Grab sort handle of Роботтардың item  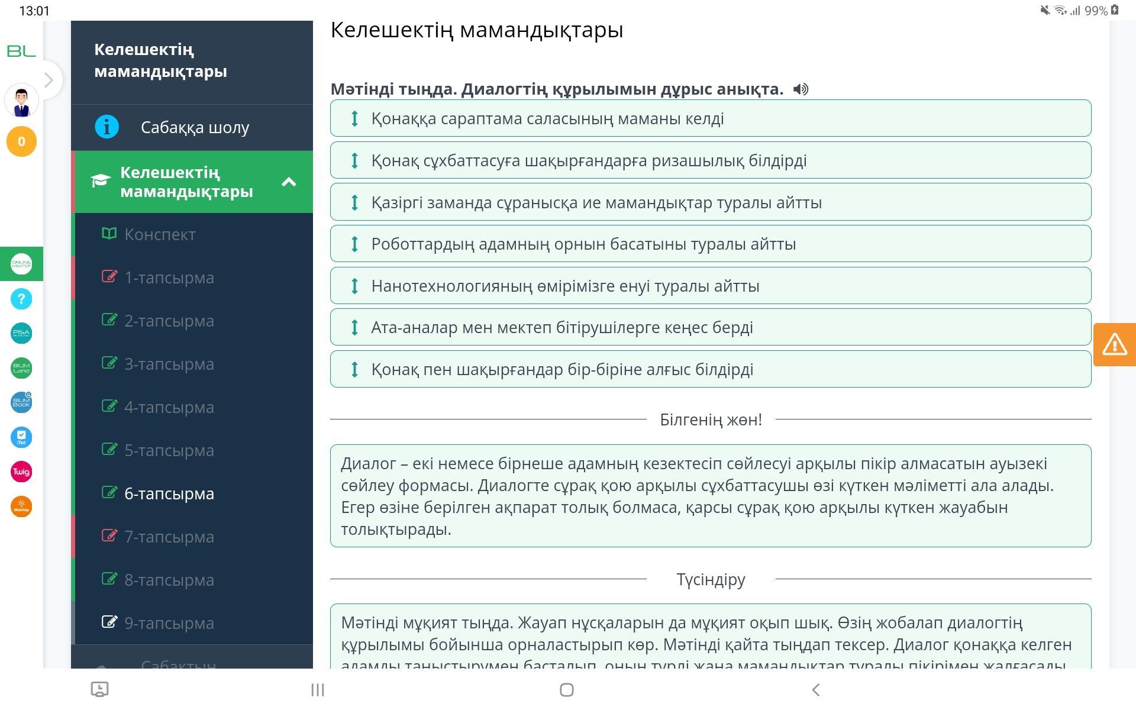pyautogui.click(x=354, y=244)
